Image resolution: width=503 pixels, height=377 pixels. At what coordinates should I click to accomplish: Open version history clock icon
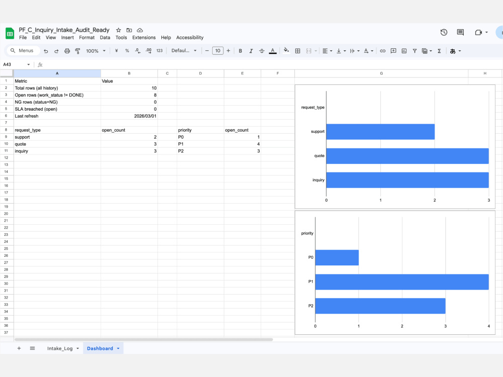click(x=444, y=32)
